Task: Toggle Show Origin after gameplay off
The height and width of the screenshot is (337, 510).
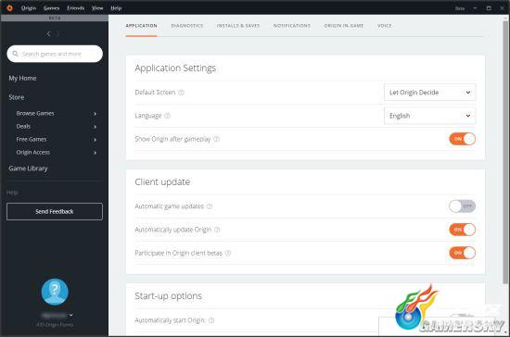Action: point(462,139)
